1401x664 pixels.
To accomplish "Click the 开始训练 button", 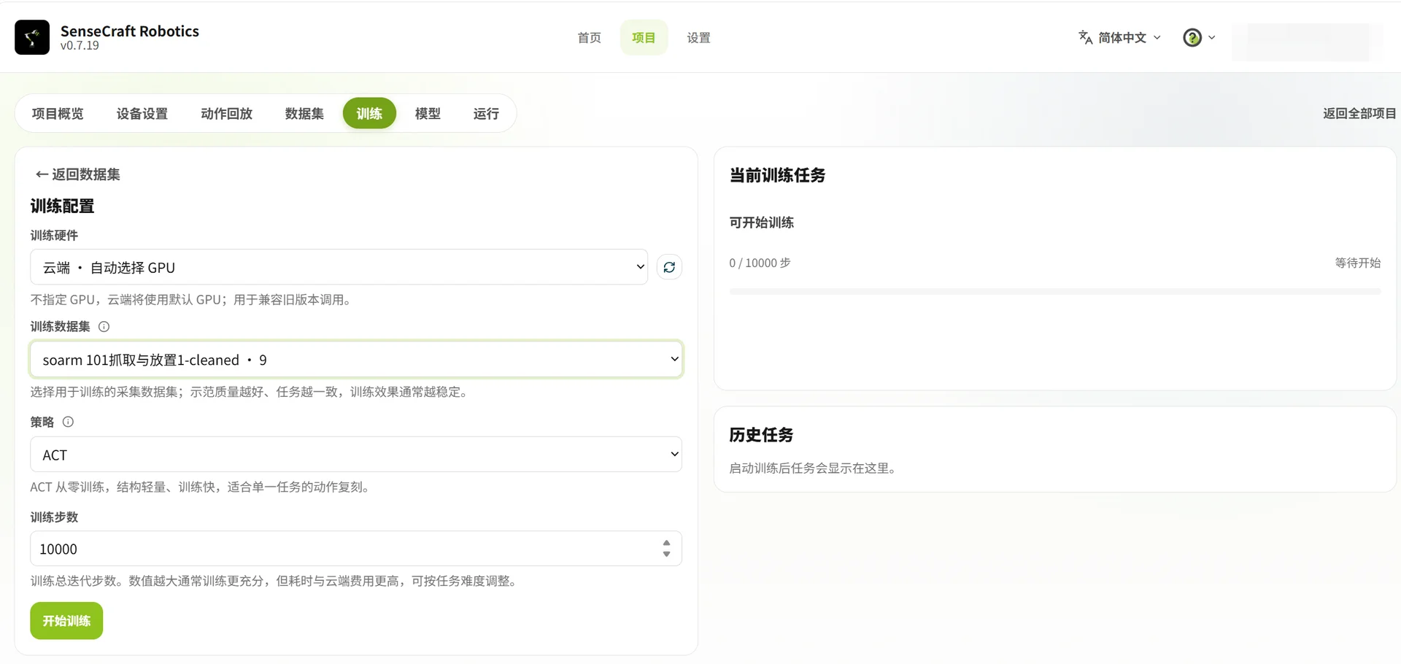I will tap(66, 621).
